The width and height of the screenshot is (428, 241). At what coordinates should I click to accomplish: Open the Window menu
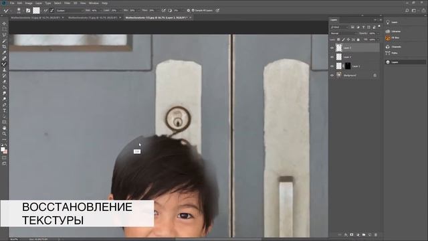click(94, 3)
